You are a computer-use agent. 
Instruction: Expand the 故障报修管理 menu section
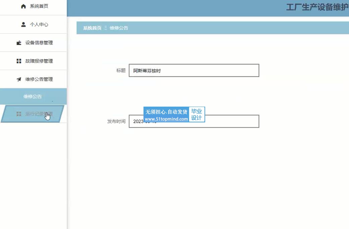[x=39, y=61]
